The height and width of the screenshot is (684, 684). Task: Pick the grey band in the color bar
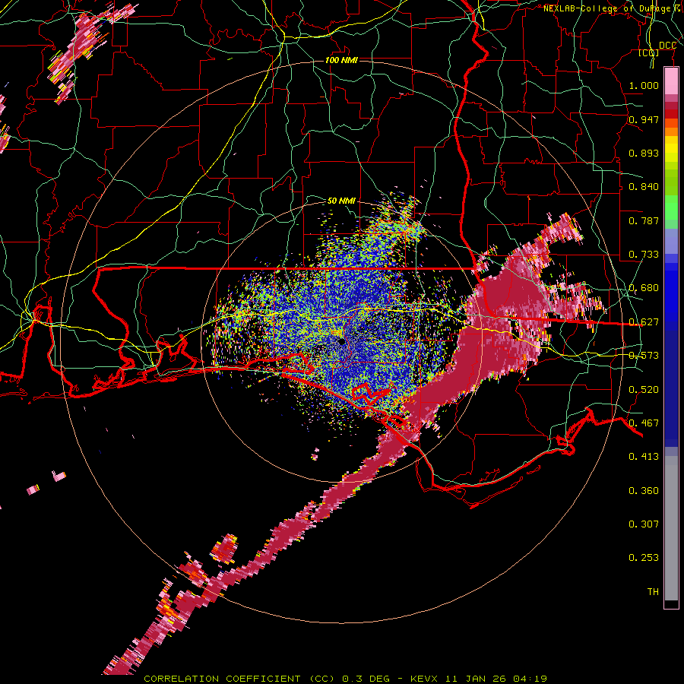tap(671, 528)
